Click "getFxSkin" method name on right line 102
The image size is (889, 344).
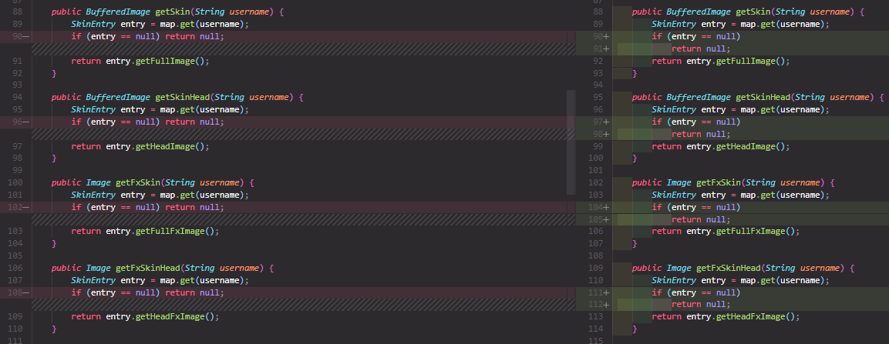(x=719, y=182)
